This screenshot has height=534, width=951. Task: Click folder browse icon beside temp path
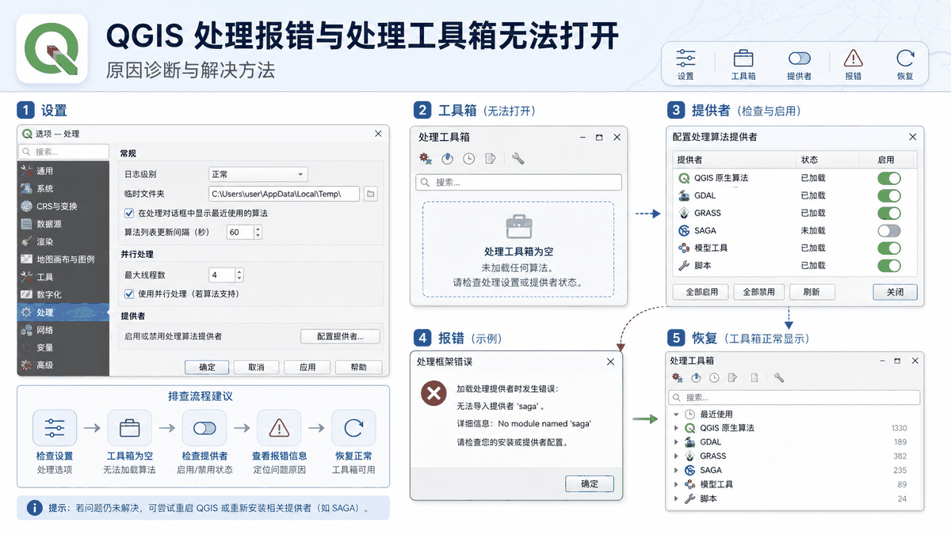pos(370,193)
